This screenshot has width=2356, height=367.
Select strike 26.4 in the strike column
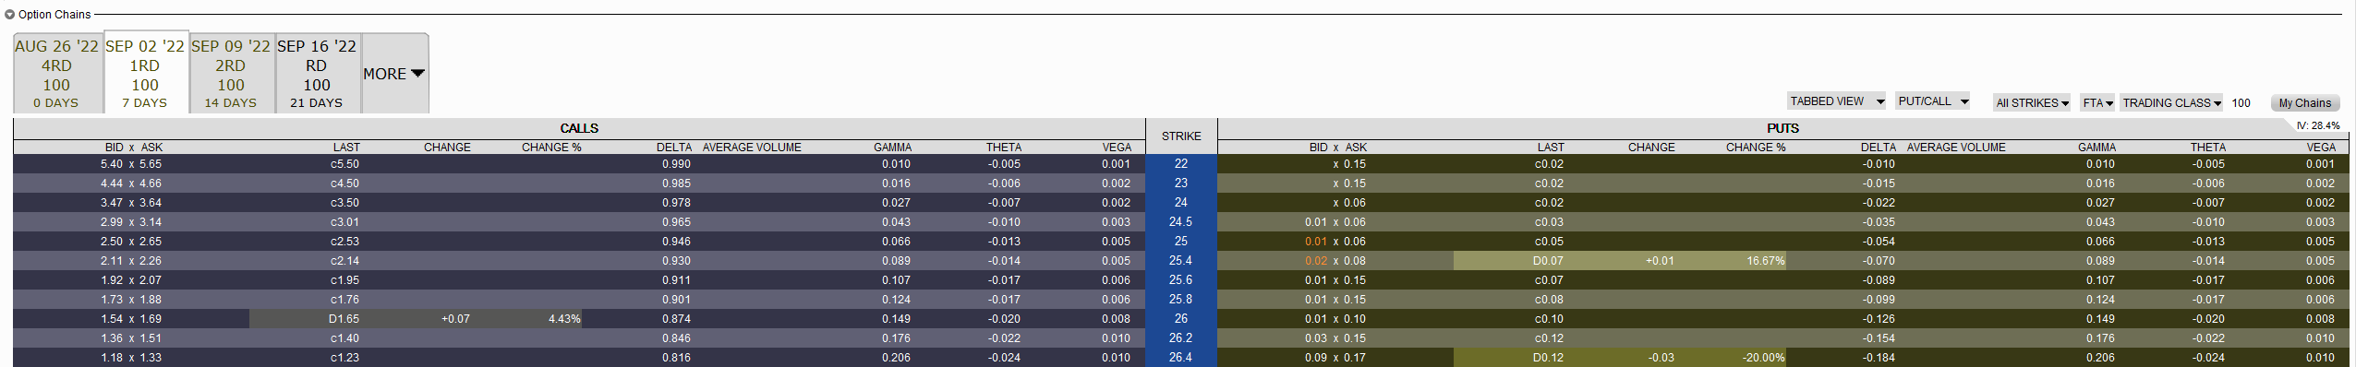1181,358
